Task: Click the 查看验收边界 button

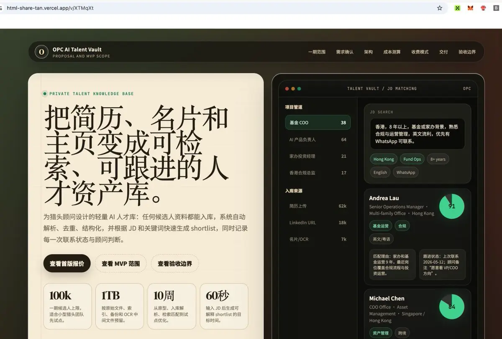Action: click(175, 263)
